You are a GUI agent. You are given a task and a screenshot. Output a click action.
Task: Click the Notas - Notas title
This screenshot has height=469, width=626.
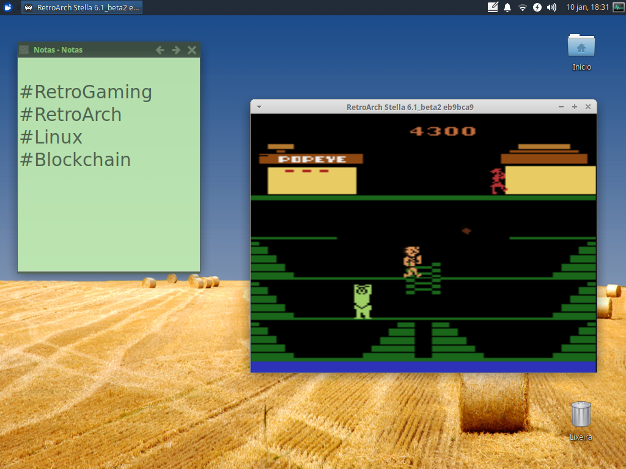click(x=58, y=50)
